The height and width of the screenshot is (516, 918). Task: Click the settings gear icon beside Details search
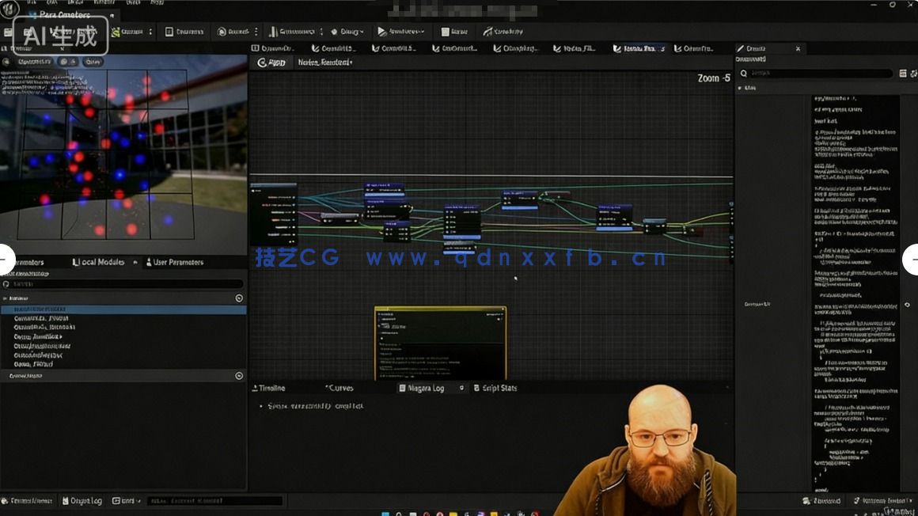coord(913,73)
